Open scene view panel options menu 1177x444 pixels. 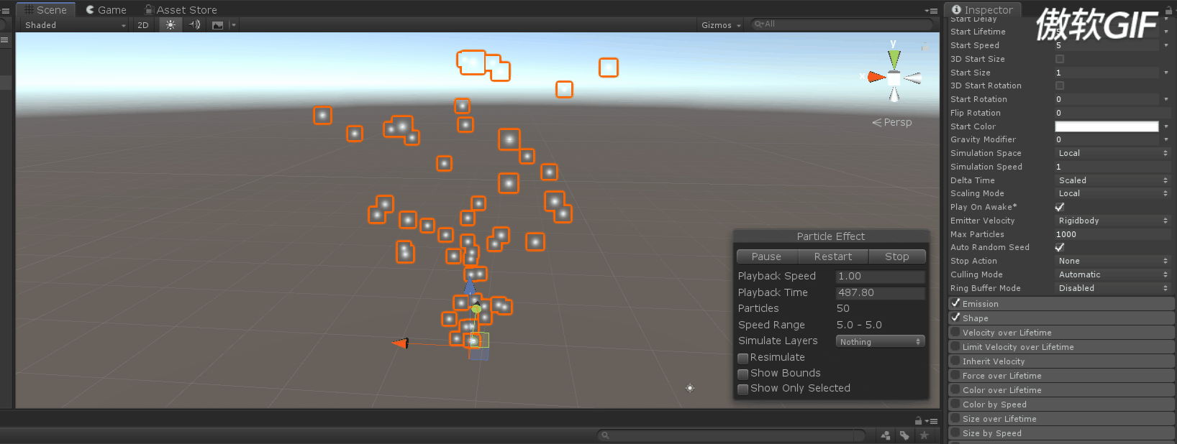click(x=931, y=10)
